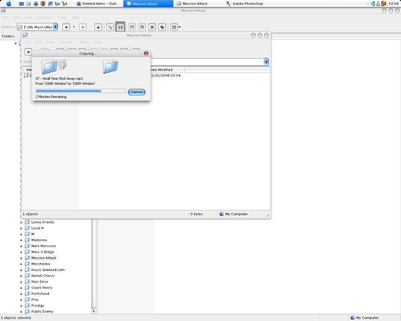
Task: Open the E:\My Music address dropdown
Action: point(55,27)
